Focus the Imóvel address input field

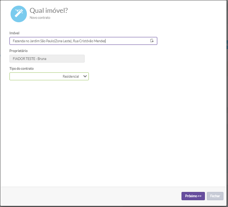[x=79, y=41]
